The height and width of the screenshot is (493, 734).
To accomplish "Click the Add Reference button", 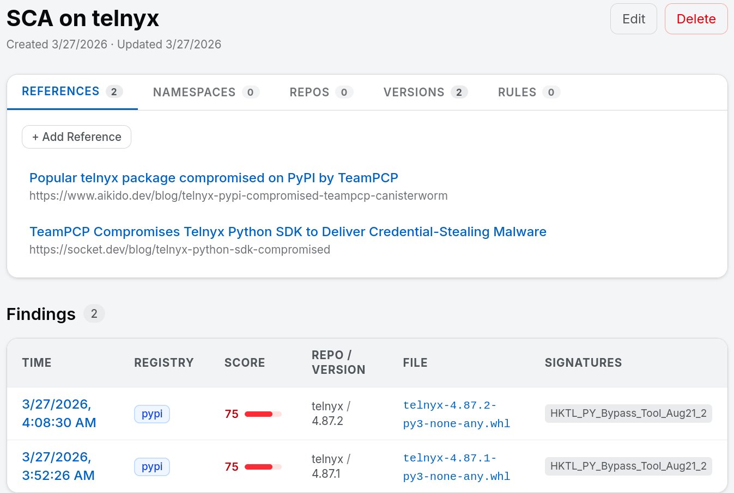I will [76, 137].
